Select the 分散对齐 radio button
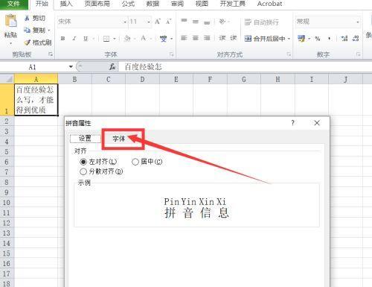Image resolution: width=372 pixels, height=287 pixels. click(x=83, y=171)
